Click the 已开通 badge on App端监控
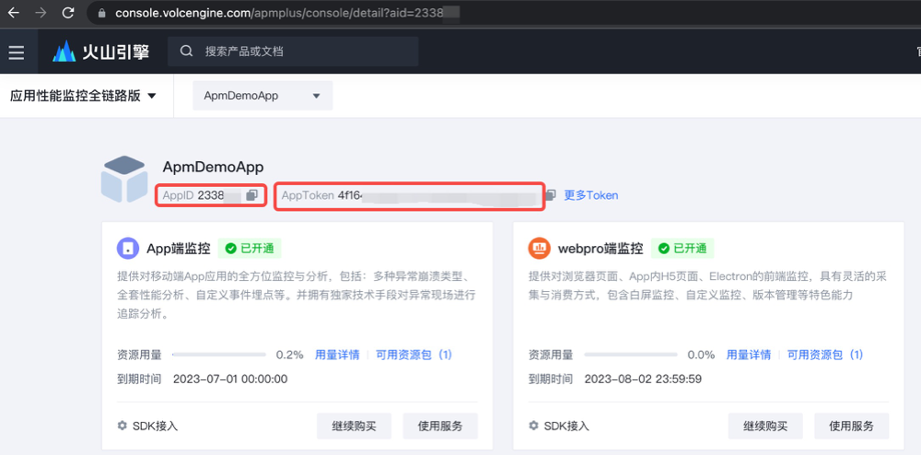 (x=250, y=249)
